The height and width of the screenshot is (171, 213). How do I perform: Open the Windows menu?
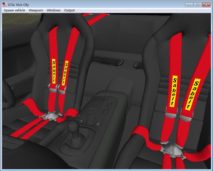click(53, 10)
